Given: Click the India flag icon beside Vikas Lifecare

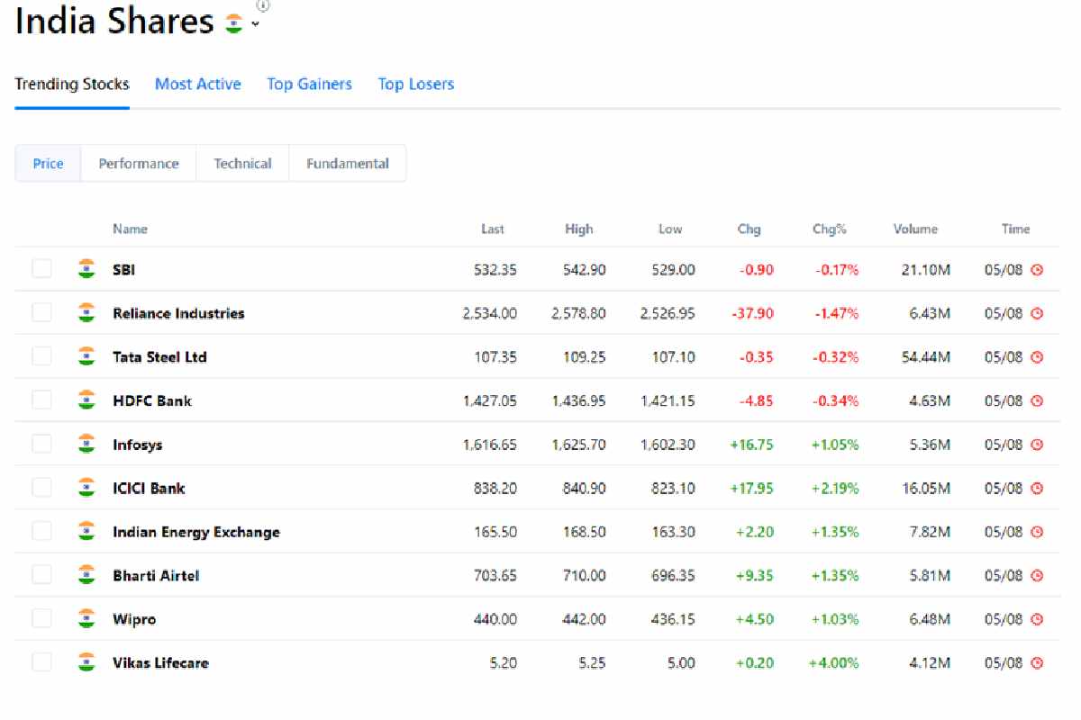Looking at the screenshot, I should tap(86, 662).
